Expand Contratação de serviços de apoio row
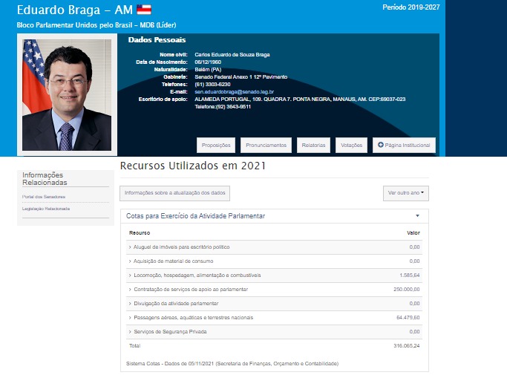Screen dimensions: 507x378 coord(190,289)
